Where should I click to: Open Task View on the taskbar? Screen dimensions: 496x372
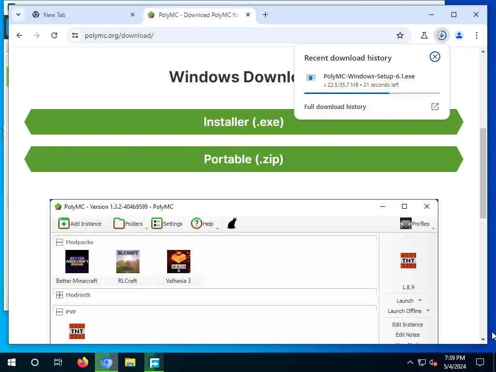tap(58, 362)
